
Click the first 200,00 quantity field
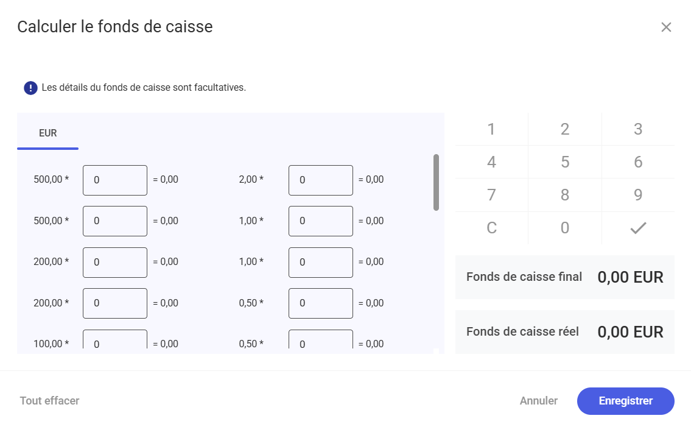coord(114,263)
